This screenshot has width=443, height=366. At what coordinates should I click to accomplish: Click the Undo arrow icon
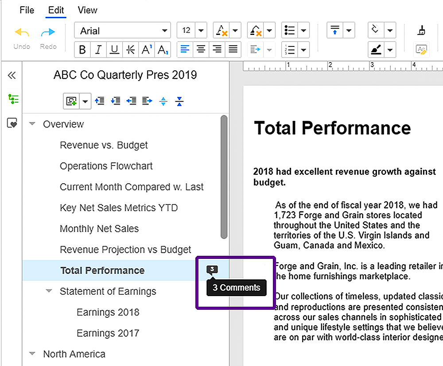[22, 33]
